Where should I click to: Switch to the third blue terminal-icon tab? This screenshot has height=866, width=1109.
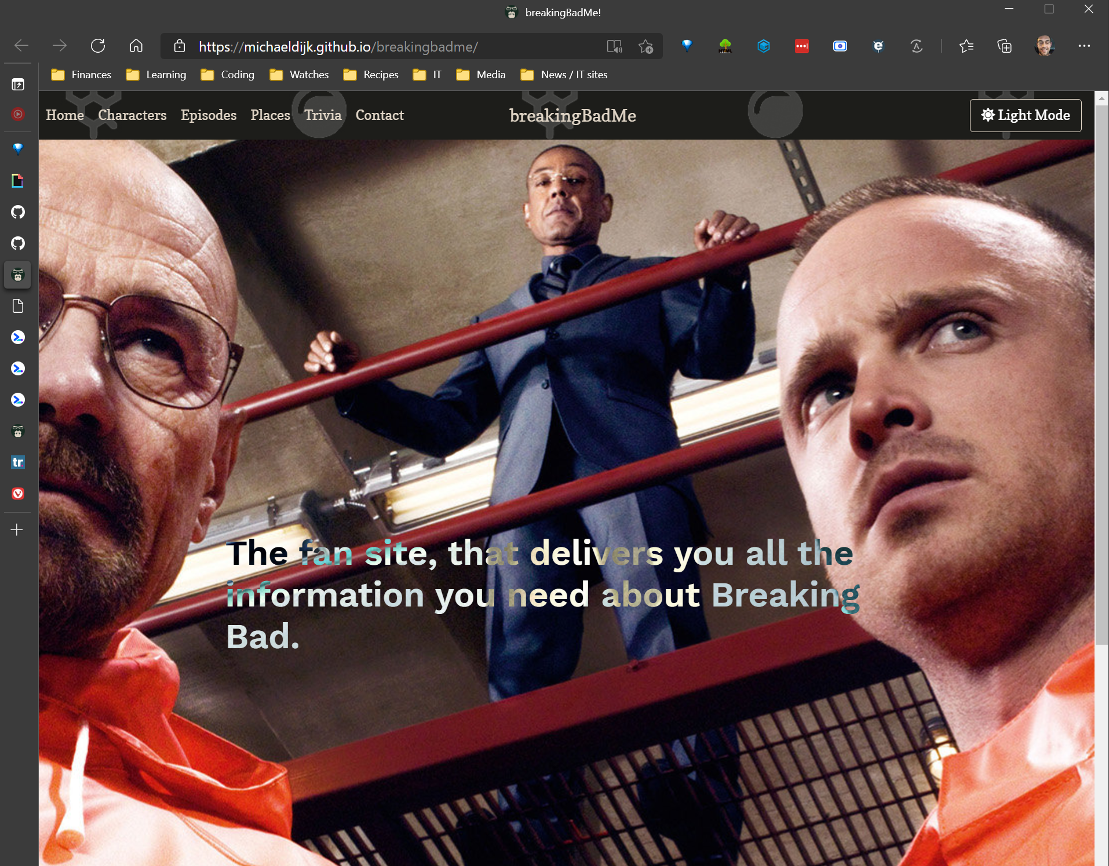coord(18,400)
